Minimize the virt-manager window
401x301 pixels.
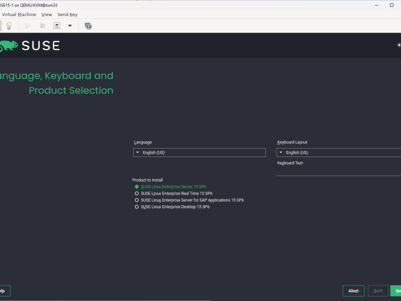376,5
